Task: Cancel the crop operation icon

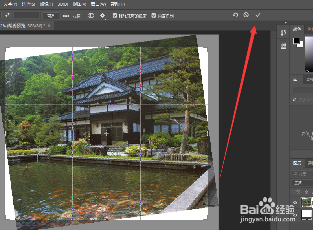Action: [x=246, y=15]
